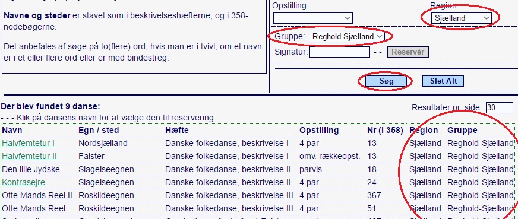Screen dimensions: 518x219
Task: Click the Reservér button
Action: (408, 52)
